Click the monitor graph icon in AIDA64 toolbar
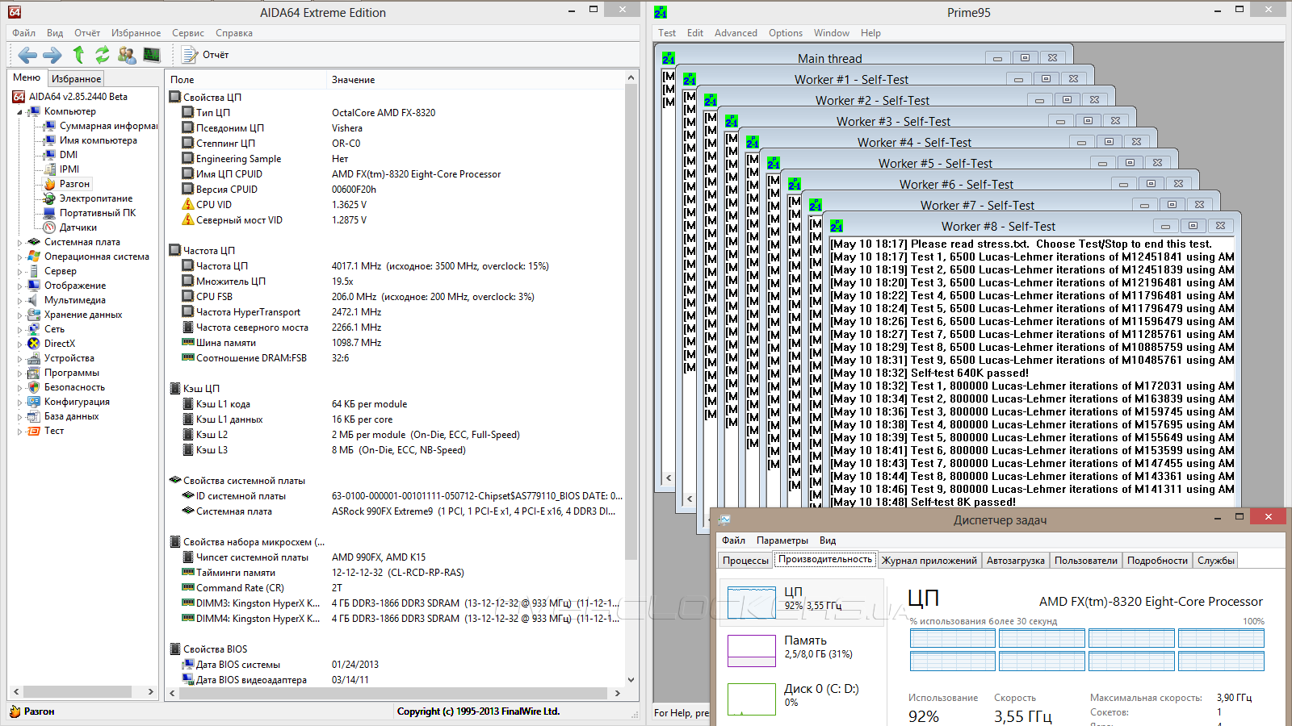 [x=152, y=55]
